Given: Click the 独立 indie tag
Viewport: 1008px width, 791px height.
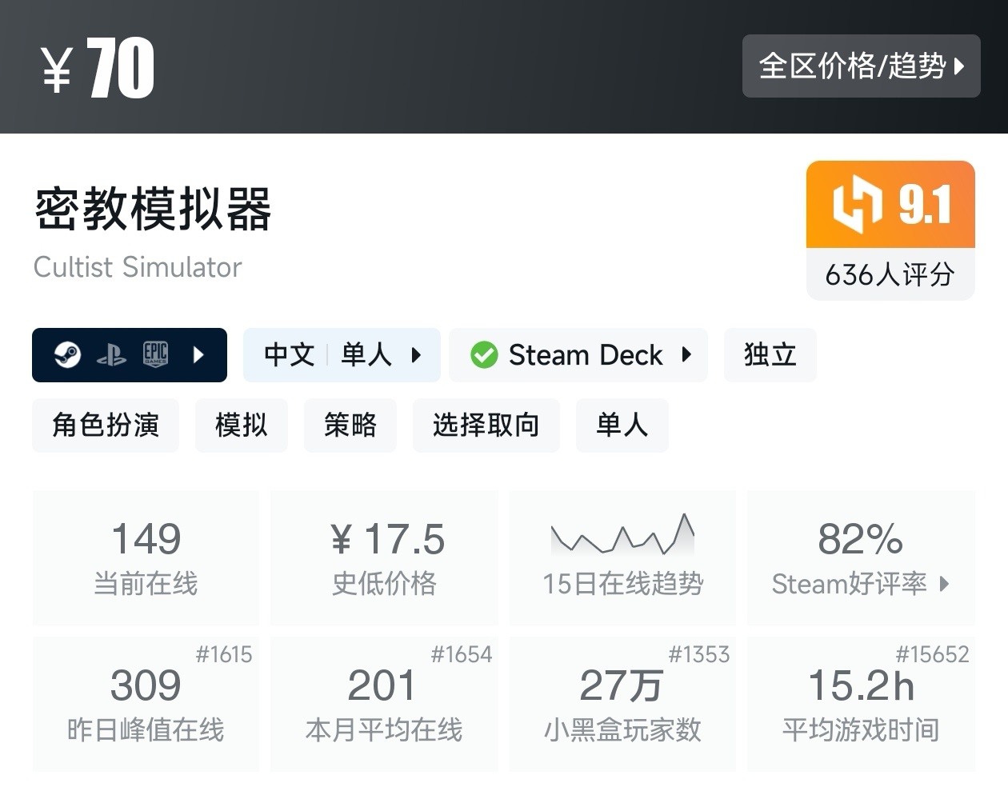Looking at the screenshot, I should 770,354.
